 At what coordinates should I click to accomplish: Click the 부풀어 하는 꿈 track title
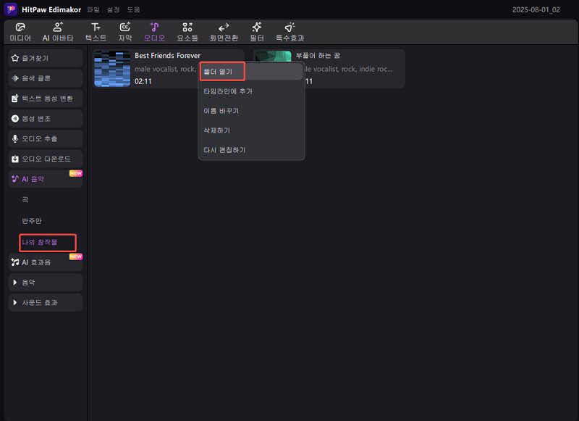coord(318,56)
